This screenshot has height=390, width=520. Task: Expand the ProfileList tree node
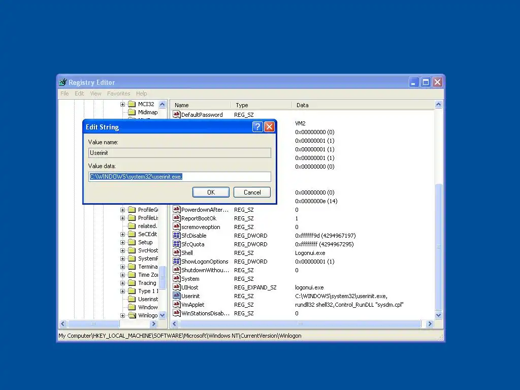pos(122,218)
